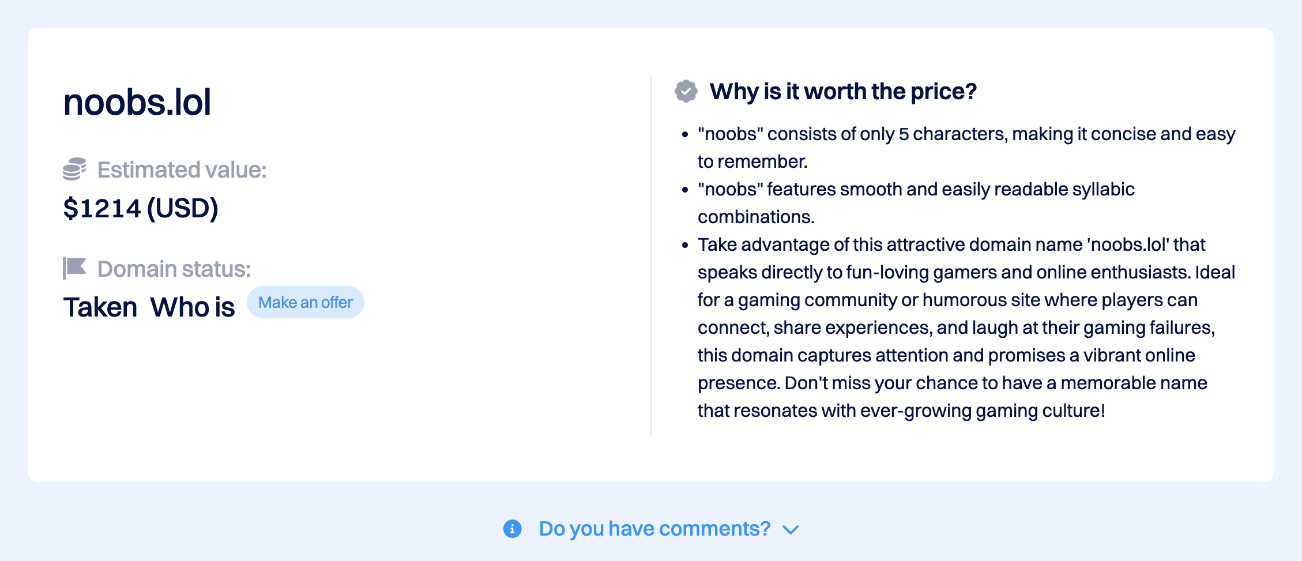The image size is (1302, 561).
Task: Click the bullet about readable syllabic combinations
Action: click(916, 203)
